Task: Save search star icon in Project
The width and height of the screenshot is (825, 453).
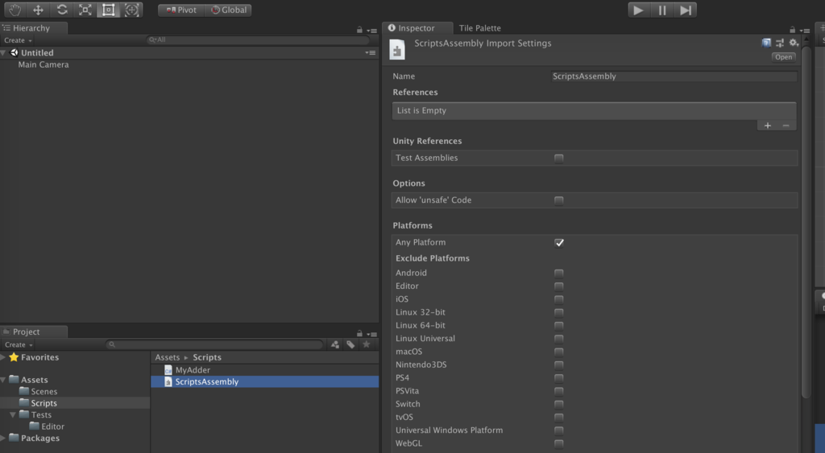Action: [x=367, y=344]
